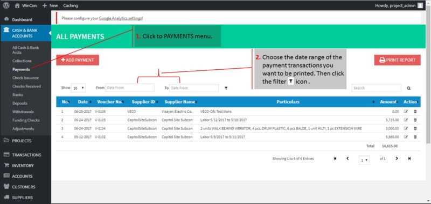Screen dimensions: 431x204
Task: Open the Show entries count dropdown
Action: pyautogui.click(x=78, y=88)
